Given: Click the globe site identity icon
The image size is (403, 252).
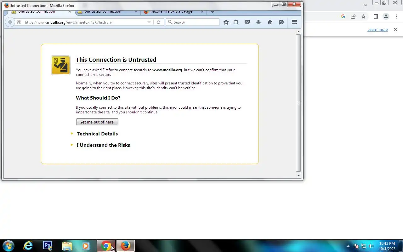Looking at the screenshot, I should 19,22.
